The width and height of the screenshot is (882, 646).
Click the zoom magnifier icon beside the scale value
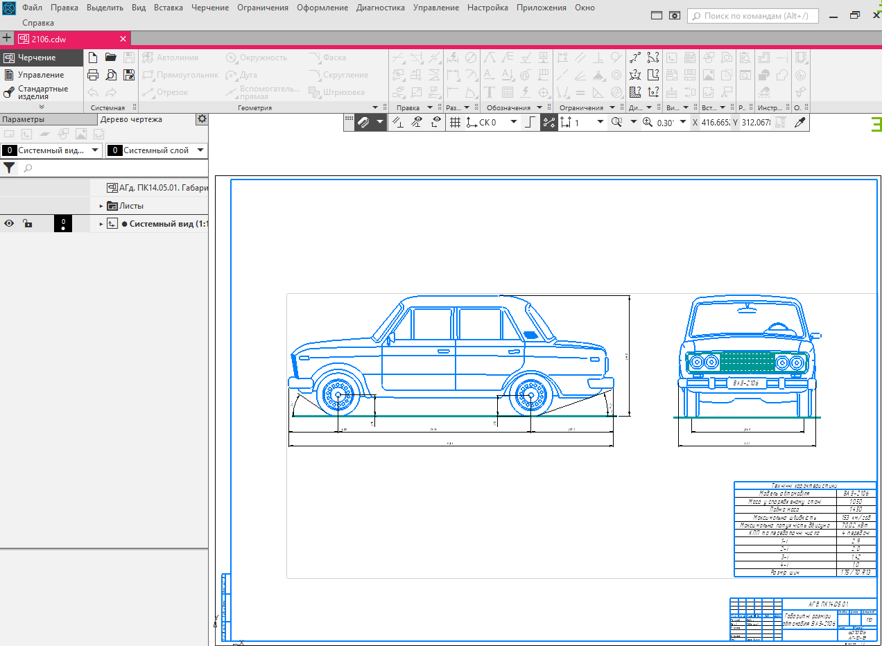pos(648,123)
